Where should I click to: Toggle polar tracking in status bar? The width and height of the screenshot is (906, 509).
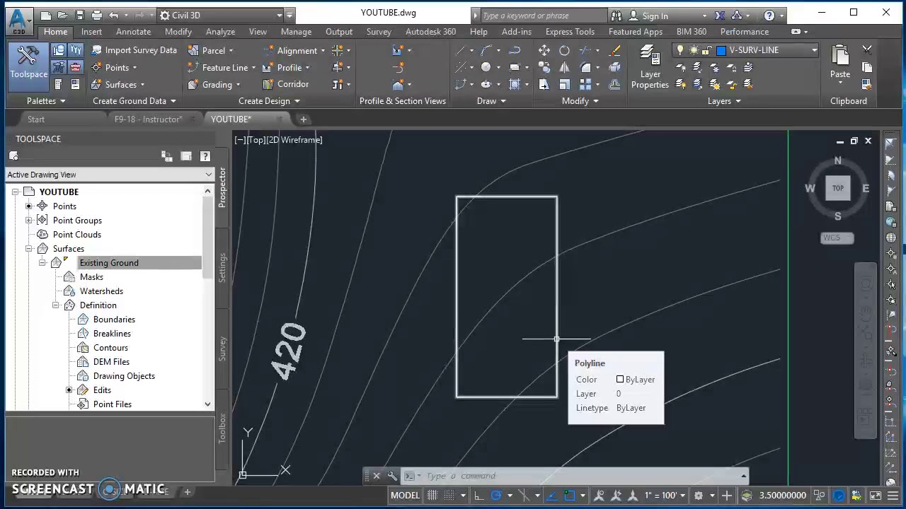pos(496,496)
